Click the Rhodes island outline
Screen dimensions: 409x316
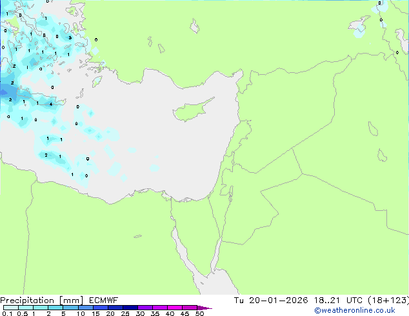97,81
